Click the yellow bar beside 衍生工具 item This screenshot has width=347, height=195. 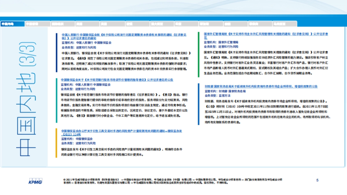click(56, 143)
